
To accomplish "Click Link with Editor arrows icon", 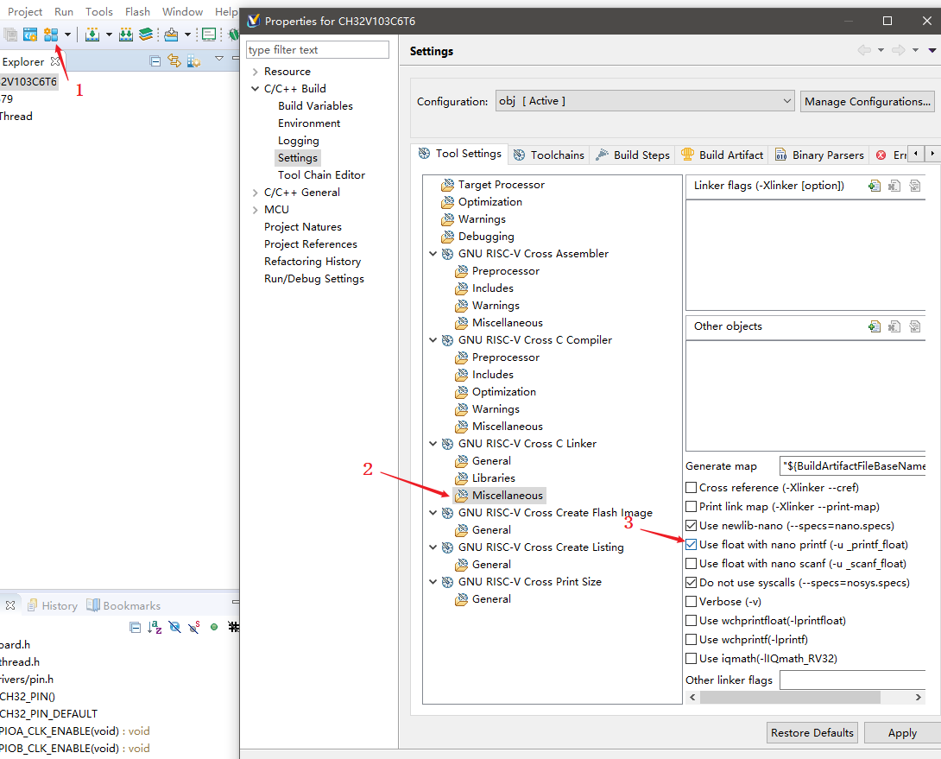I will click(x=174, y=61).
